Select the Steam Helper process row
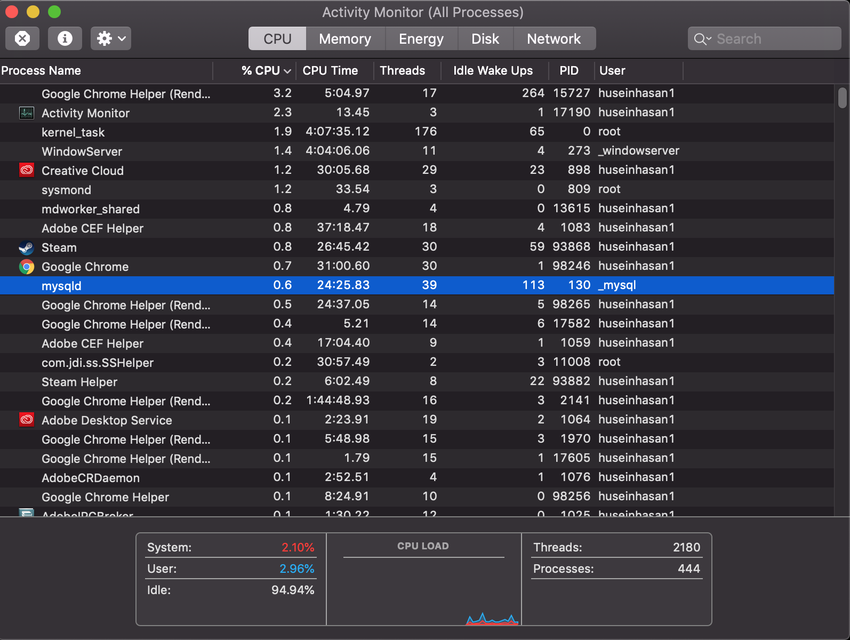The height and width of the screenshot is (640, 850). click(417, 382)
